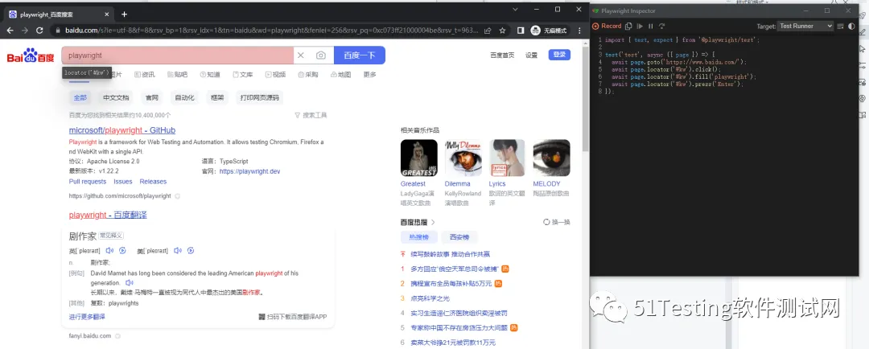Select the 热搜榜 tab
The height and width of the screenshot is (349, 869).
coord(419,237)
